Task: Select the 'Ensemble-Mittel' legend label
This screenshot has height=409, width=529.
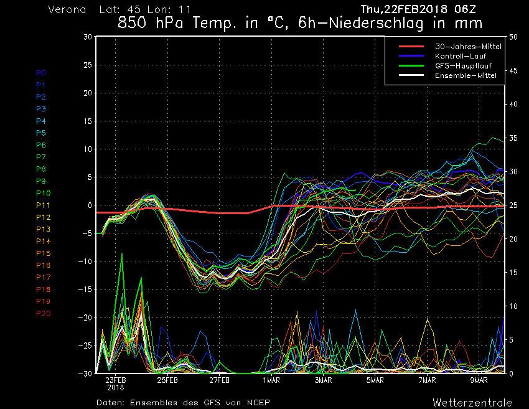Action: (x=466, y=75)
